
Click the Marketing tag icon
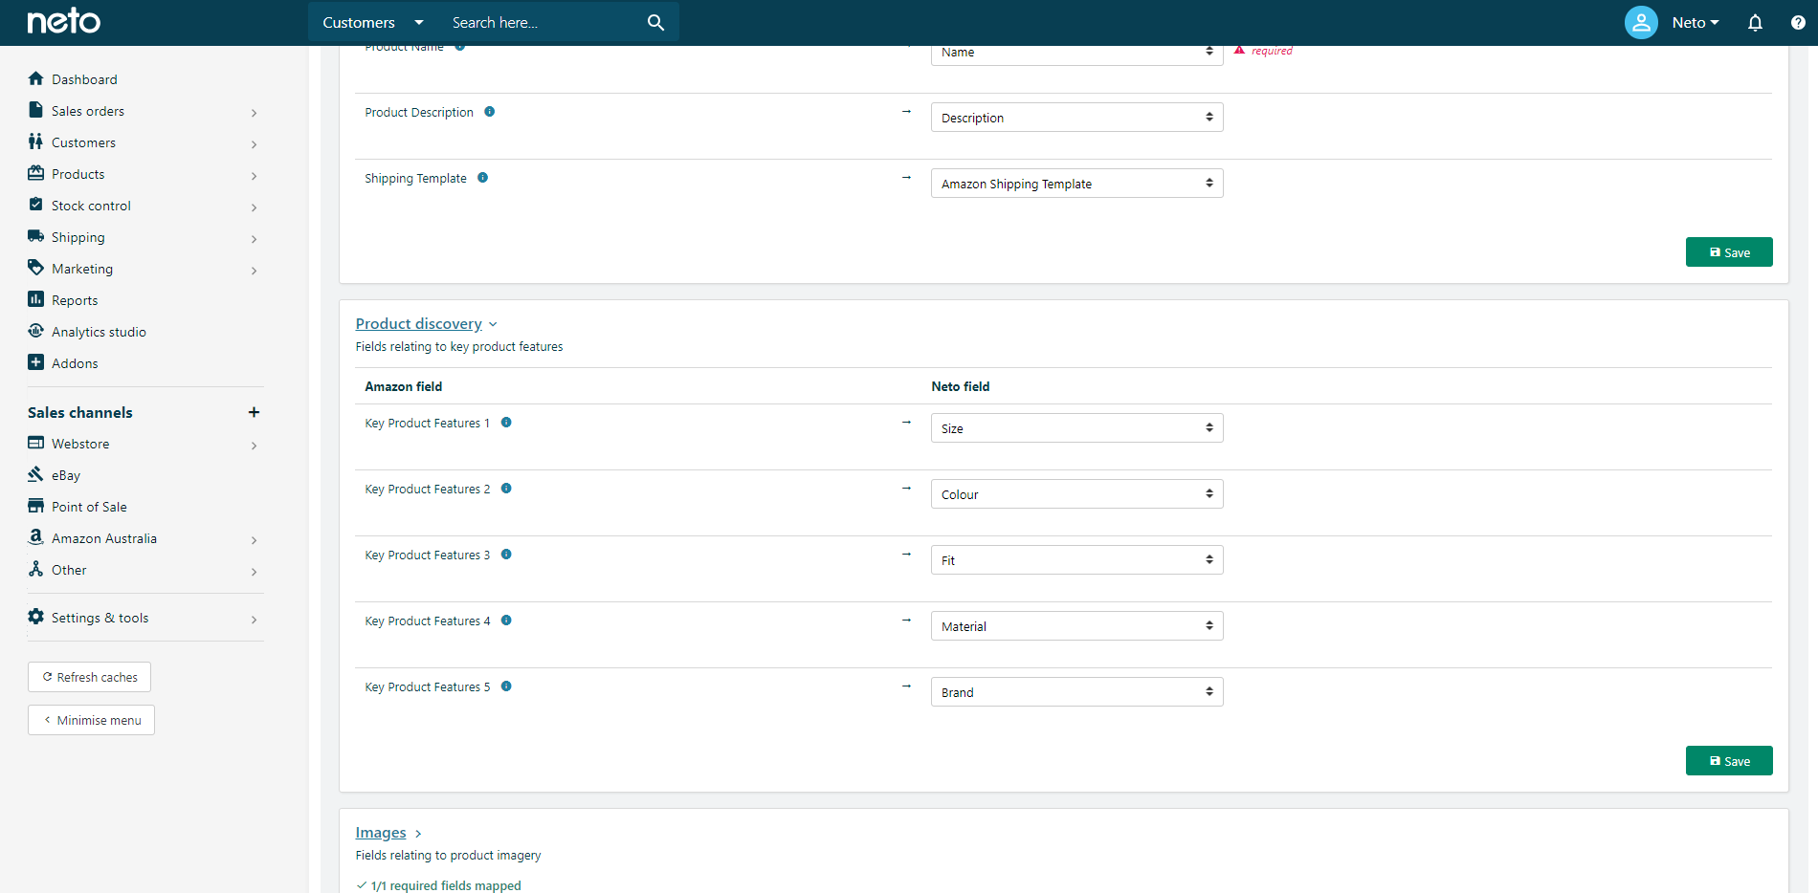pos(36,268)
